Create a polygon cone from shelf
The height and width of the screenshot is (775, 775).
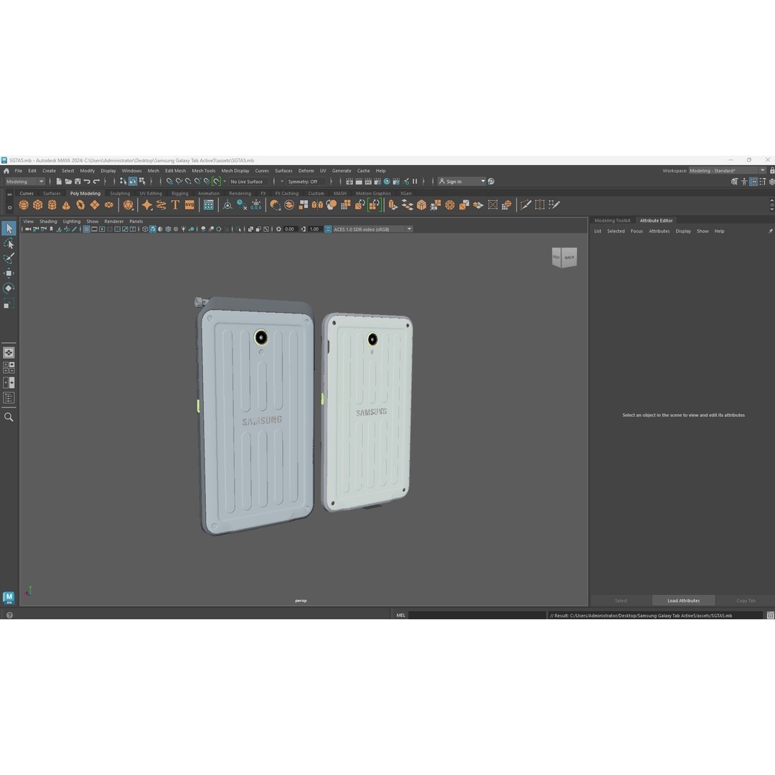66,205
